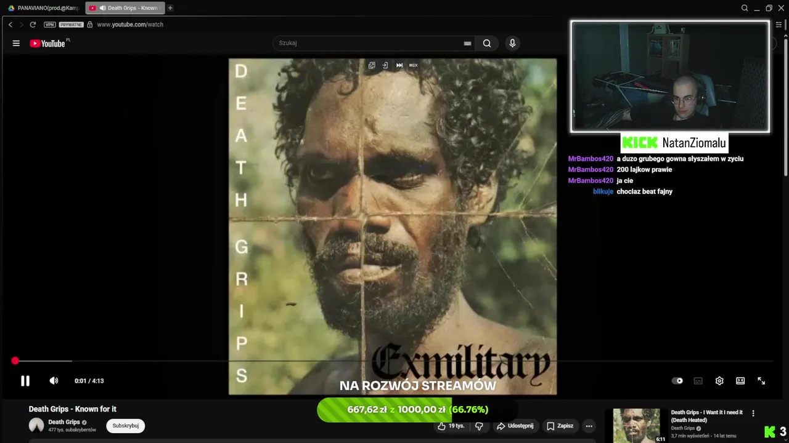Image resolution: width=789 pixels, height=443 pixels.
Task: Subscribe with the Subskrybuj button
Action: (x=126, y=426)
